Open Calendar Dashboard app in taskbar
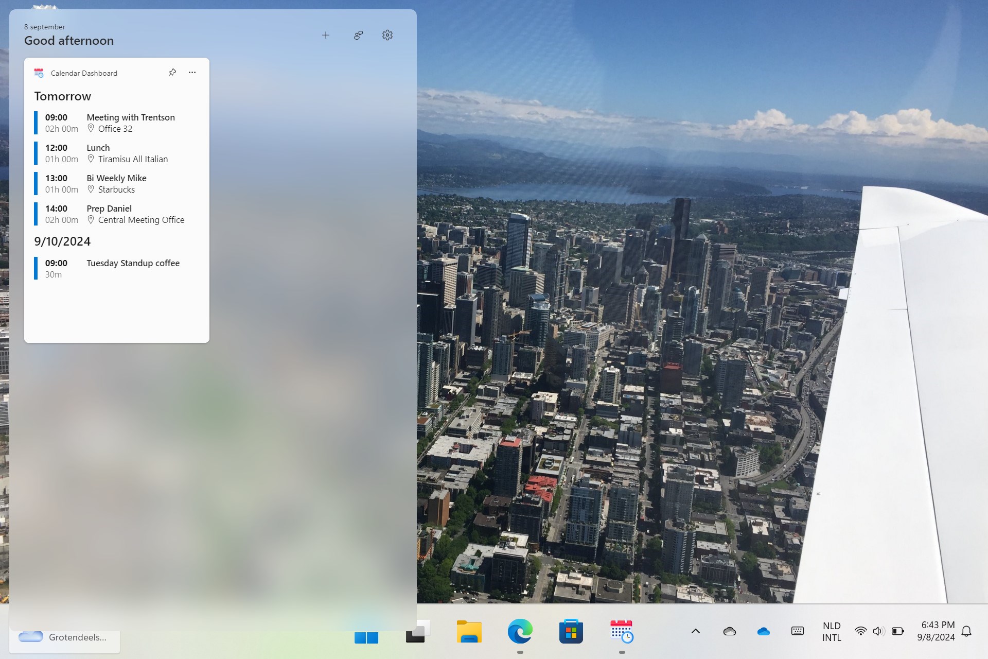This screenshot has height=659, width=988. 622,632
